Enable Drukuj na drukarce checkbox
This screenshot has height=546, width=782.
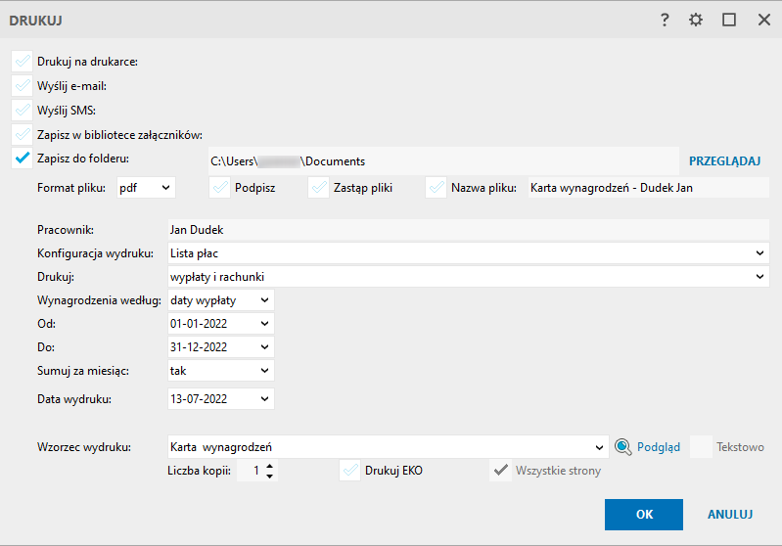(23, 62)
